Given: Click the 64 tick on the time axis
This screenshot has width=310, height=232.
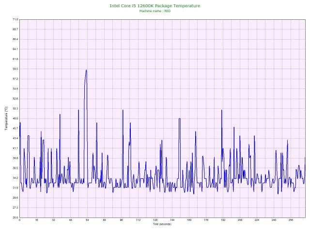Looking at the screenshot, I should tap(87, 220).
